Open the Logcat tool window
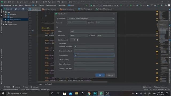Viewport: 171px width, 96px height. [x=34, y=87]
